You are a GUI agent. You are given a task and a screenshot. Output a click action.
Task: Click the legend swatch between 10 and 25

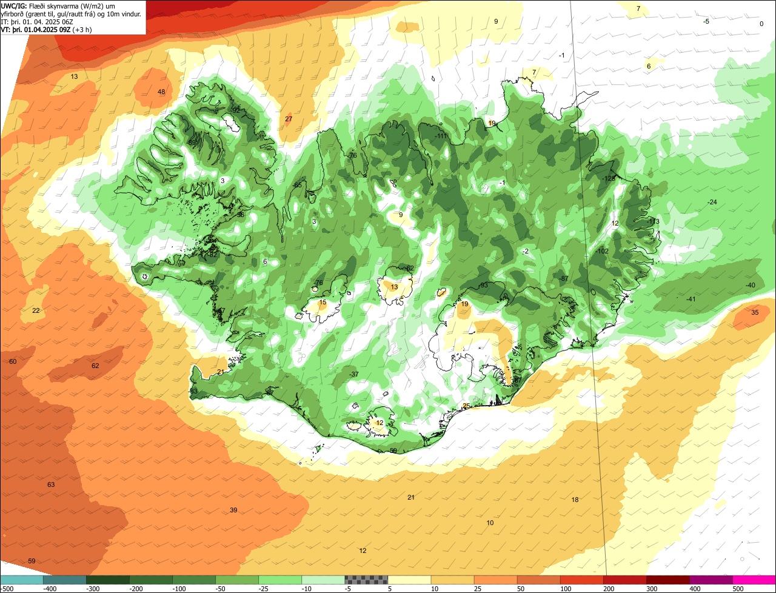tap(452, 580)
